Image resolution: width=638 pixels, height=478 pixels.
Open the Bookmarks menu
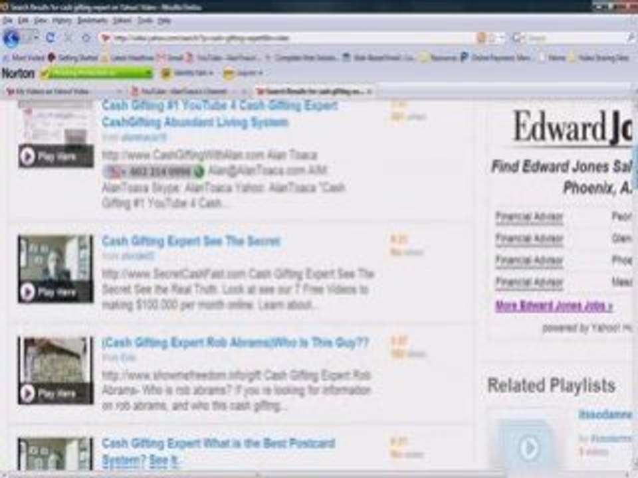[x=92, y=21]
